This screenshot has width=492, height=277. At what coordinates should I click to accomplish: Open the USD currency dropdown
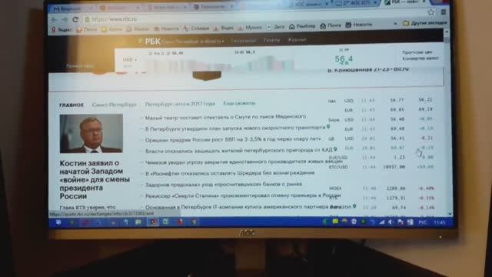[130, 59]
